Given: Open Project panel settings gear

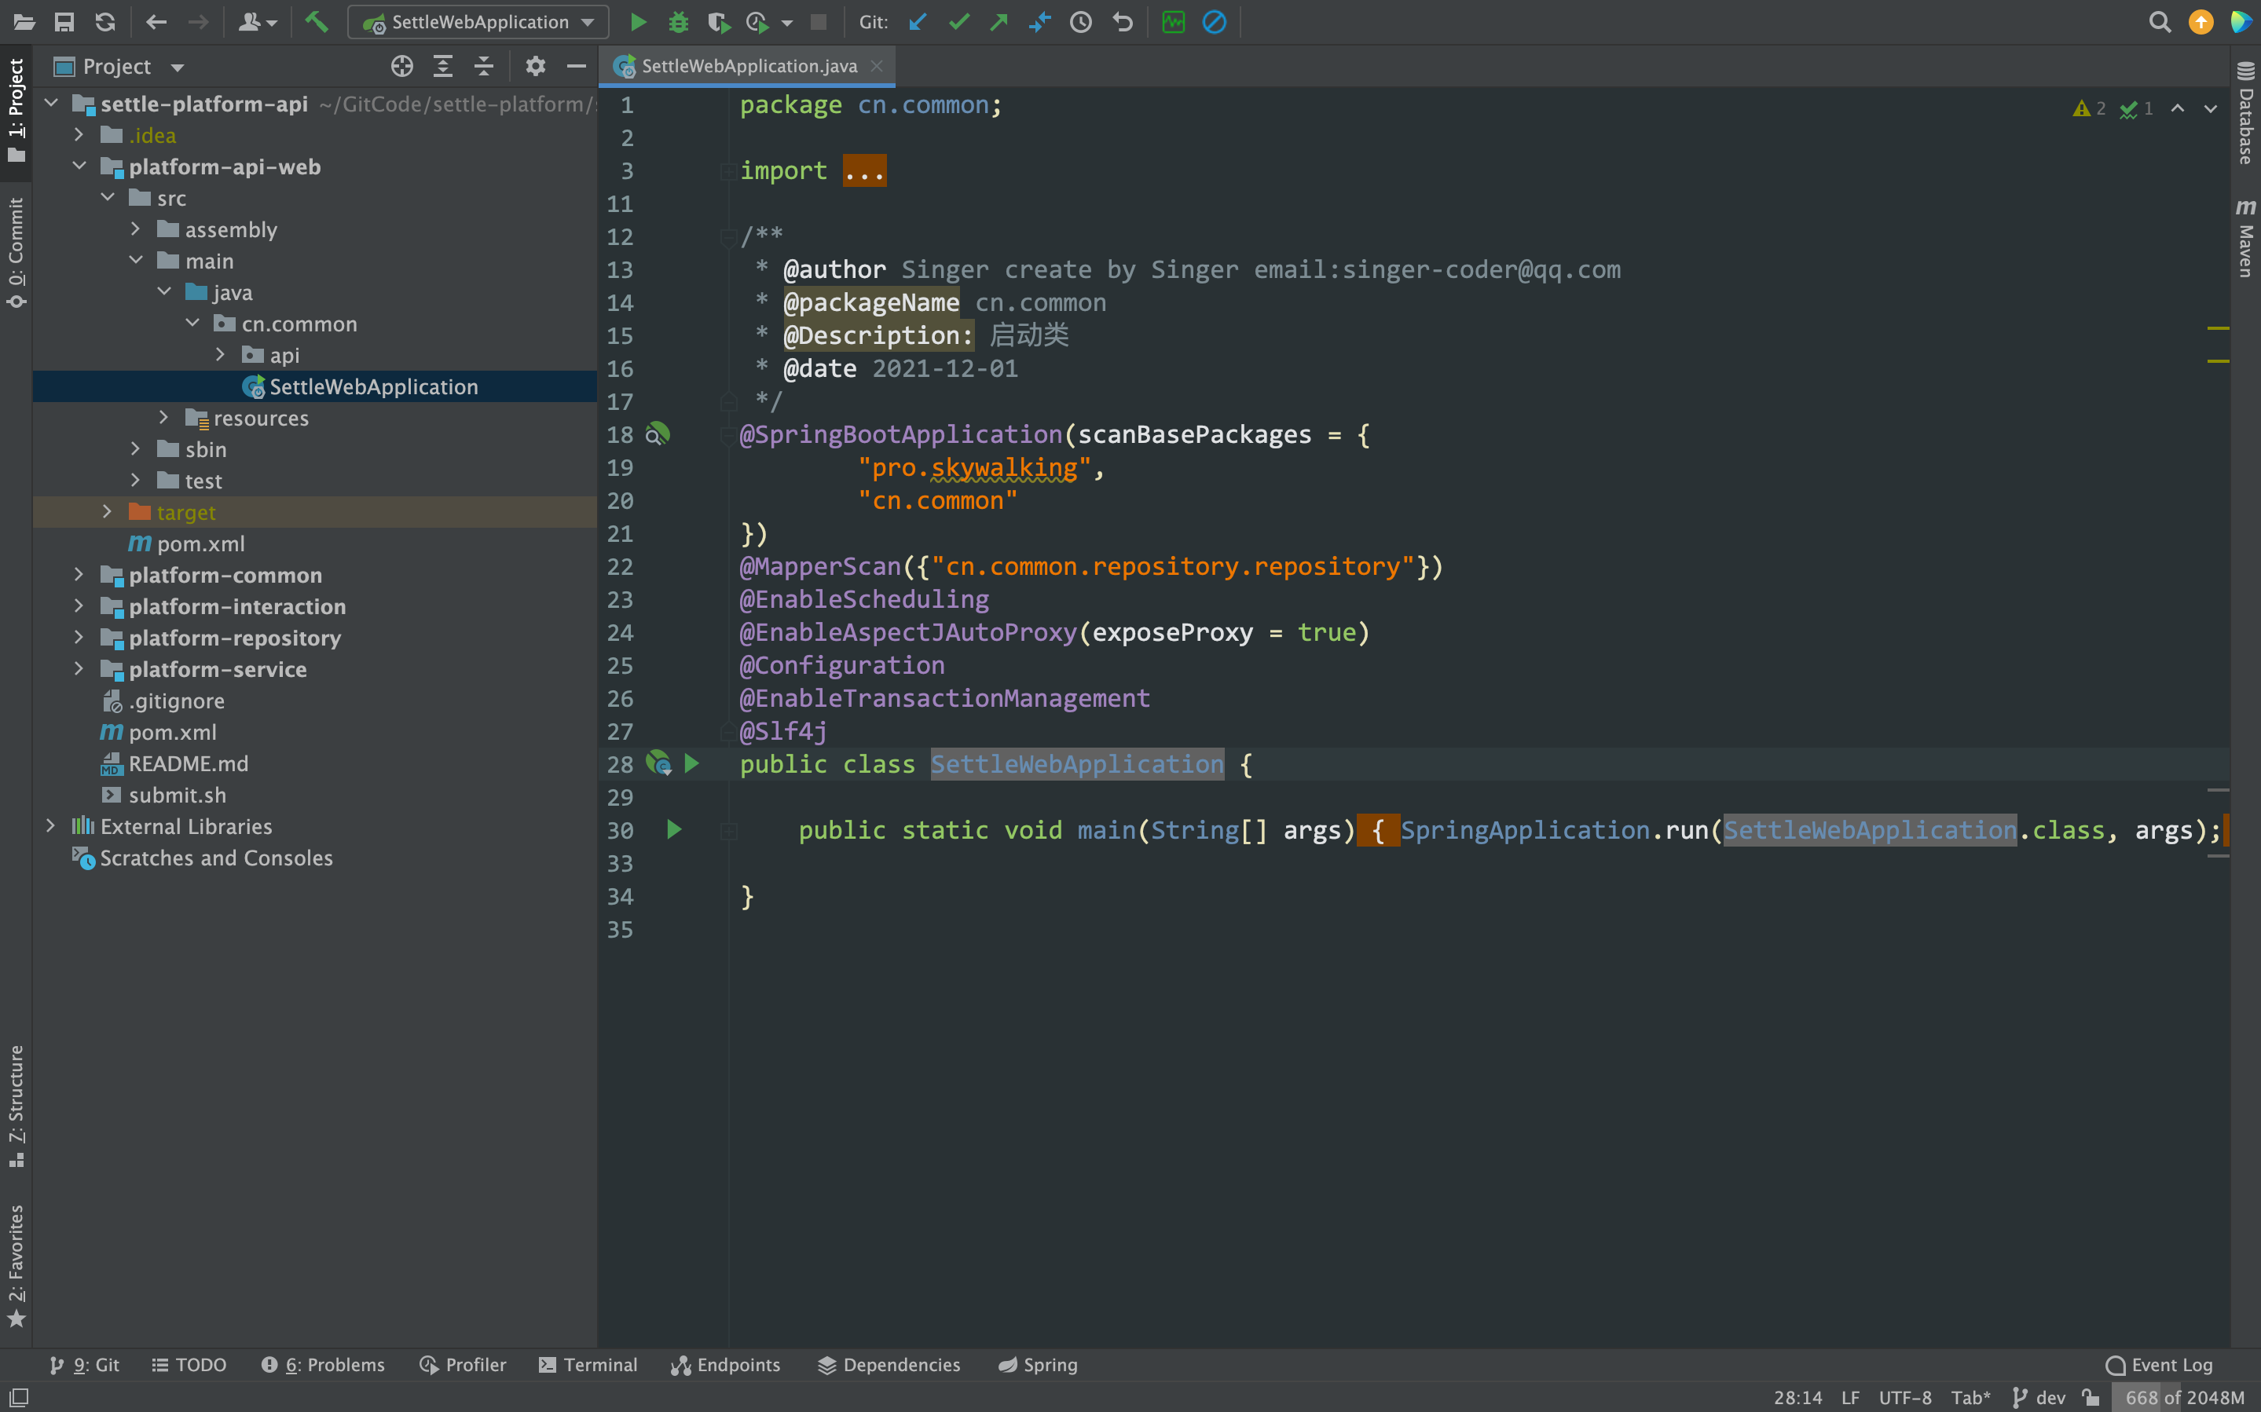Looking at the screenshot, I should (x=535, y=66).
